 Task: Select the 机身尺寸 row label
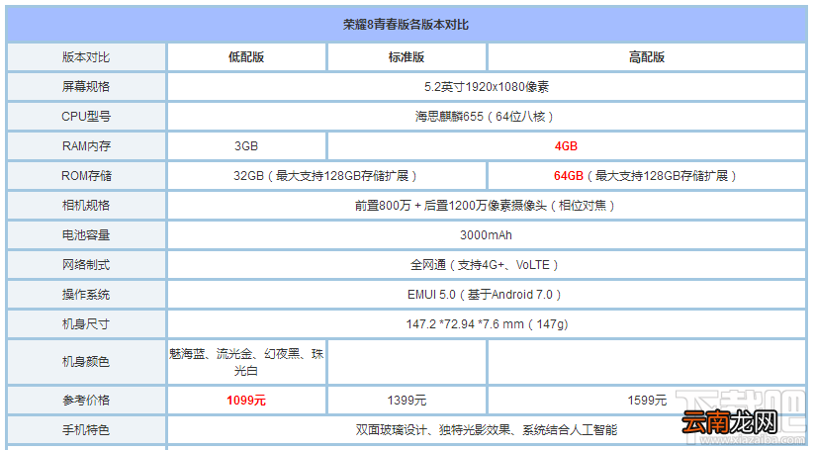point(86,323)
